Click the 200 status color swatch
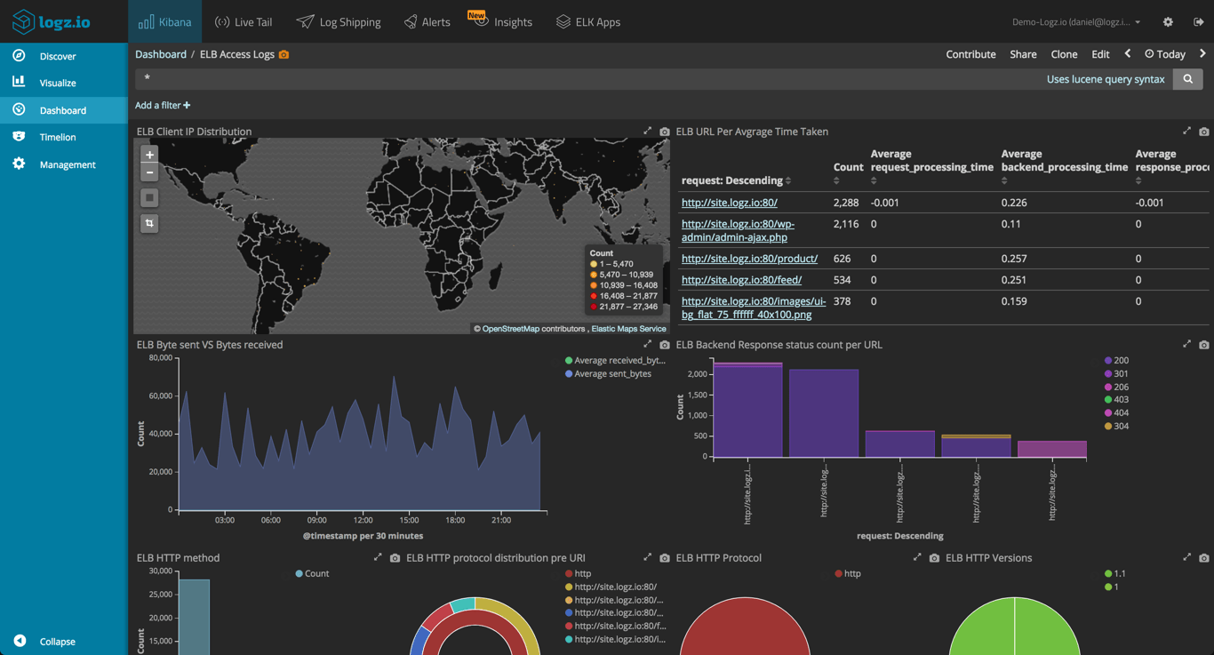1214x655 pixels. [x=1106, y=360]
